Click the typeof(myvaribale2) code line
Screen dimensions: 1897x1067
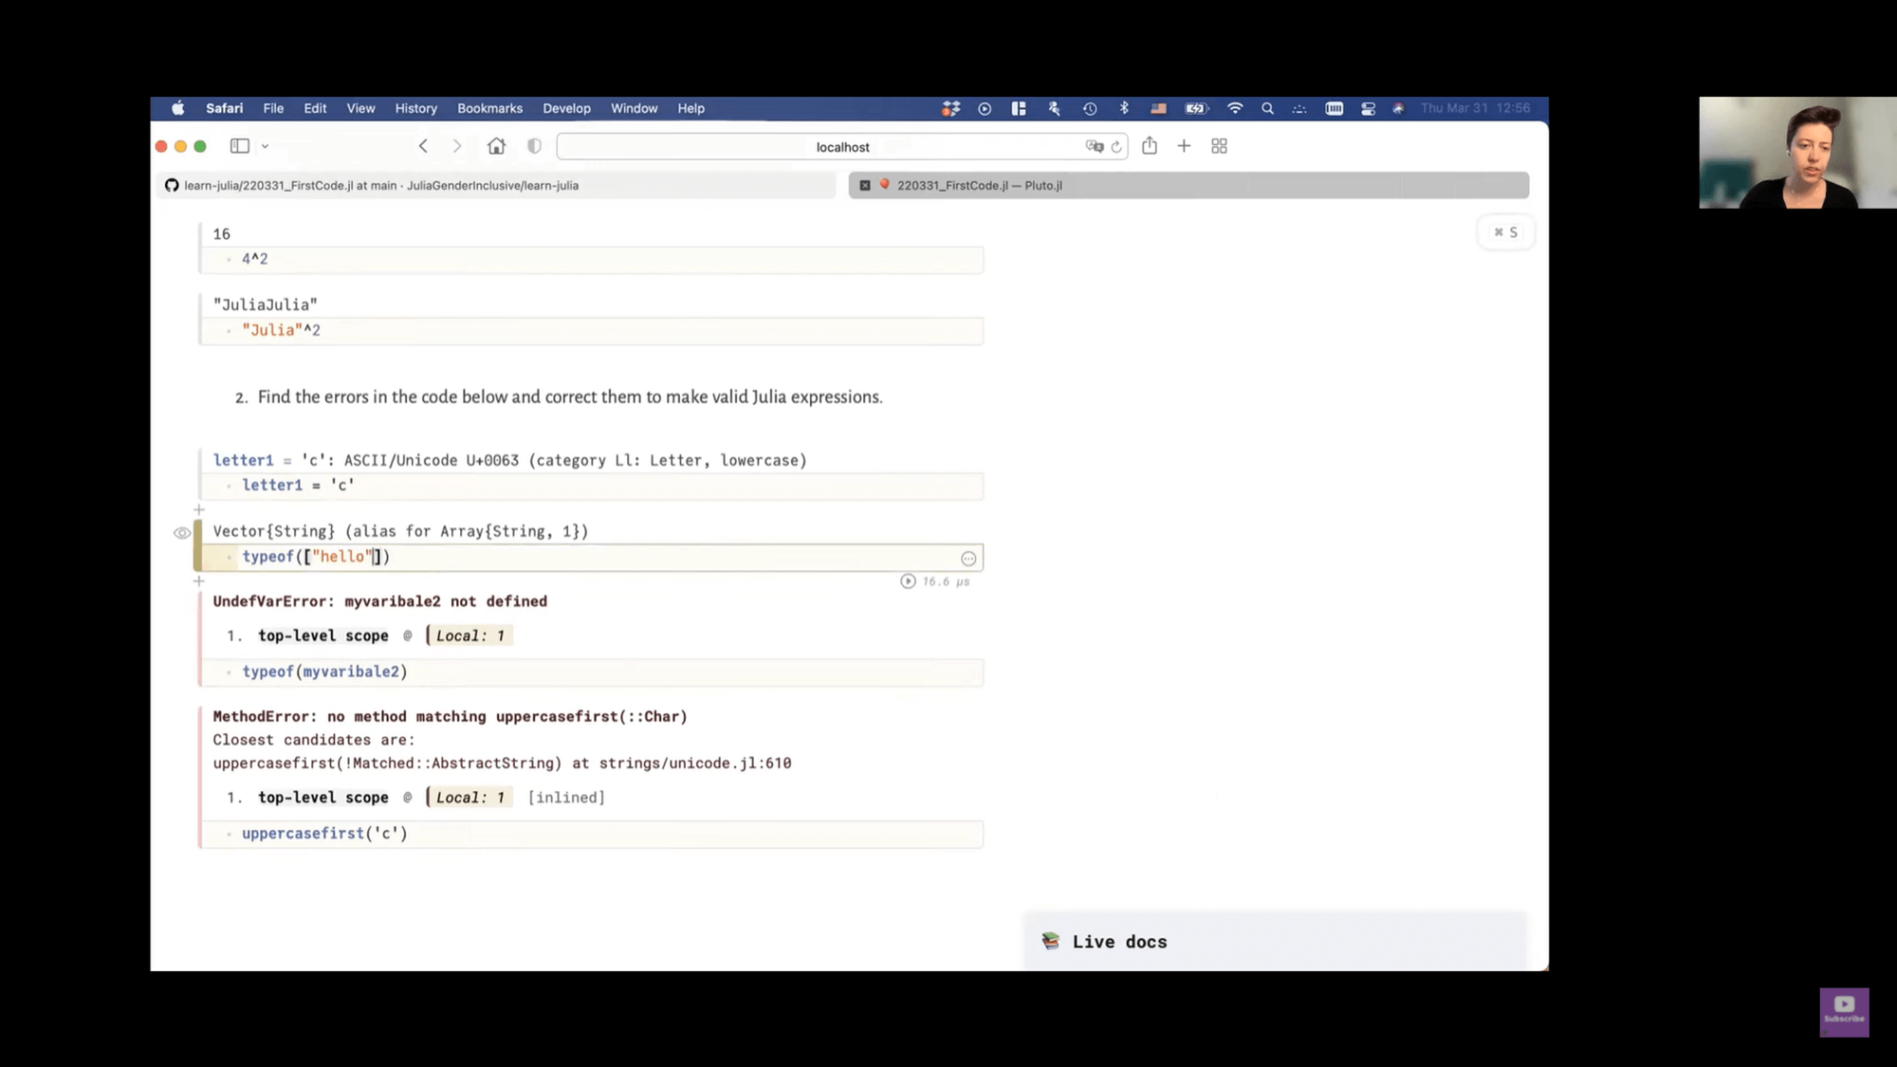(x=591, y=671)
